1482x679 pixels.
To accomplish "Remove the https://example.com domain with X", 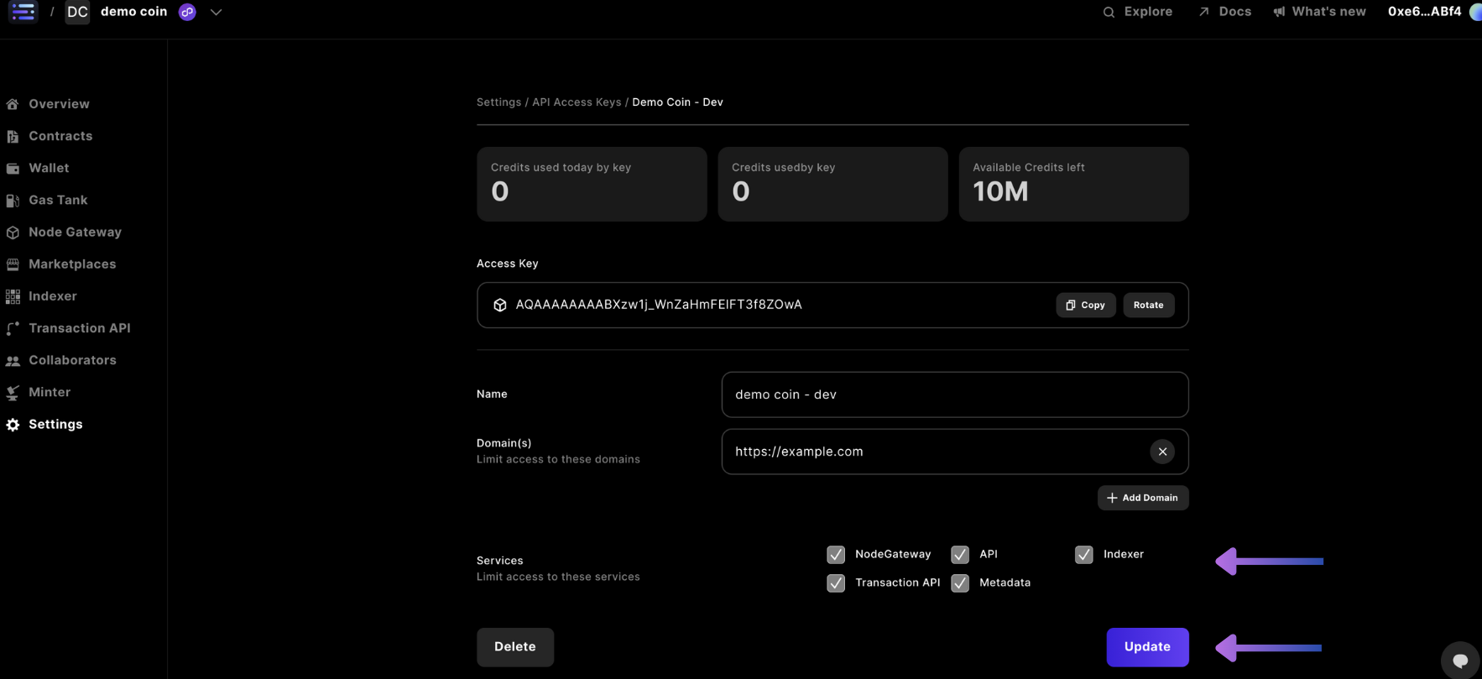I will pyautogui.click(x=1161, y=452).
